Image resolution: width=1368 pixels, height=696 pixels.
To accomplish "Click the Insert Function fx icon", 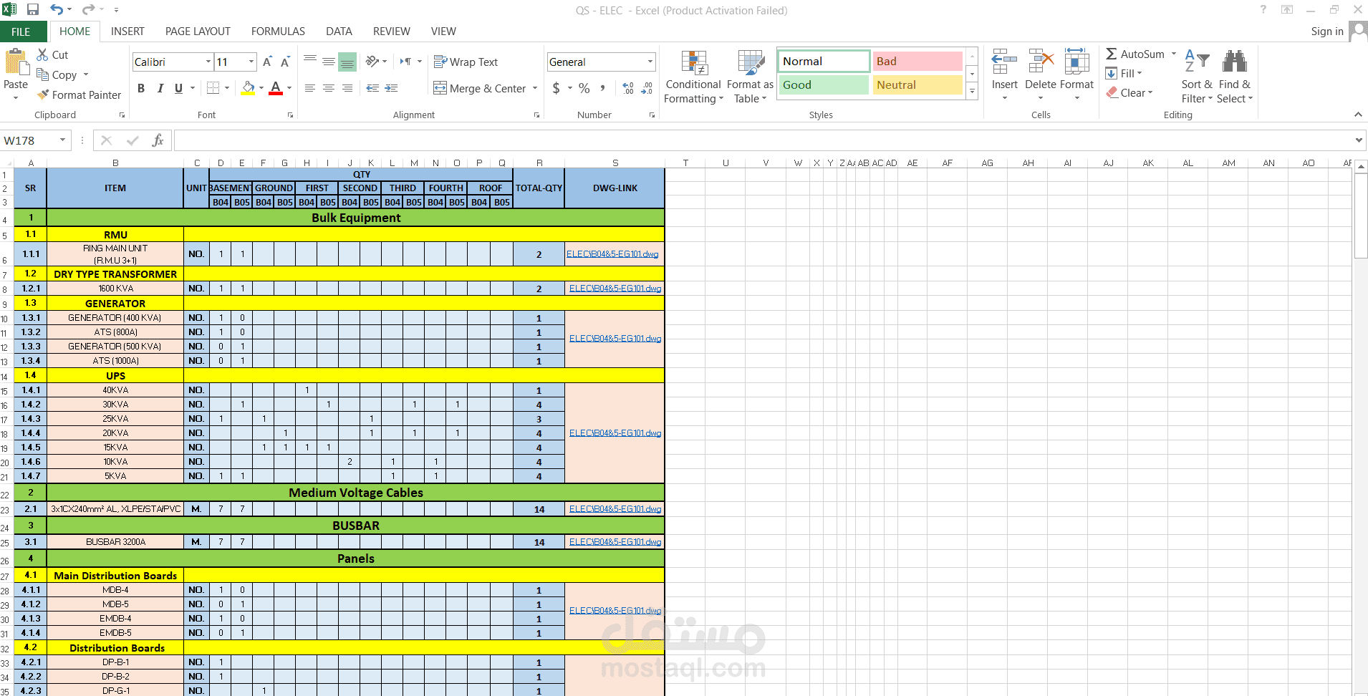I will 158,140.
